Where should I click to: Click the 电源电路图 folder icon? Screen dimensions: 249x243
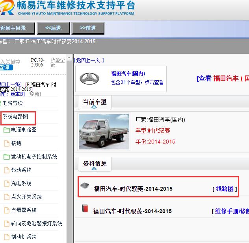7,130
